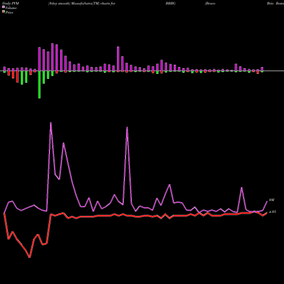The image size is (284, 284).
Task: Select the Price legend label
Action: coord(9,12)
